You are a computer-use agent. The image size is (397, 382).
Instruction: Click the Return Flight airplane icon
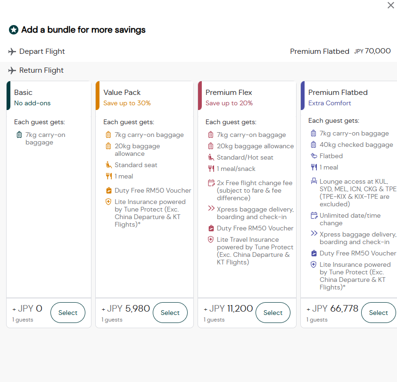(12, 70)
